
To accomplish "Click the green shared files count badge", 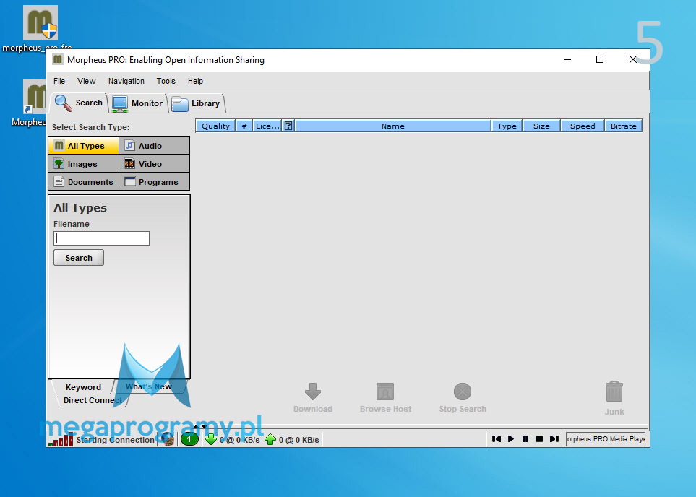I will tap(189, 440).
